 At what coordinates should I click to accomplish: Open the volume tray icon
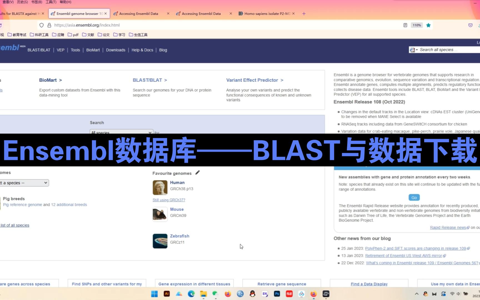[458, 294]
